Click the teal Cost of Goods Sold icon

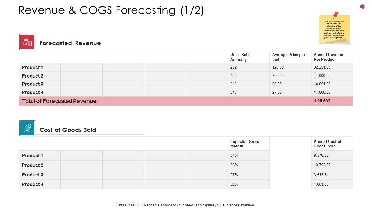pos(27,129)
